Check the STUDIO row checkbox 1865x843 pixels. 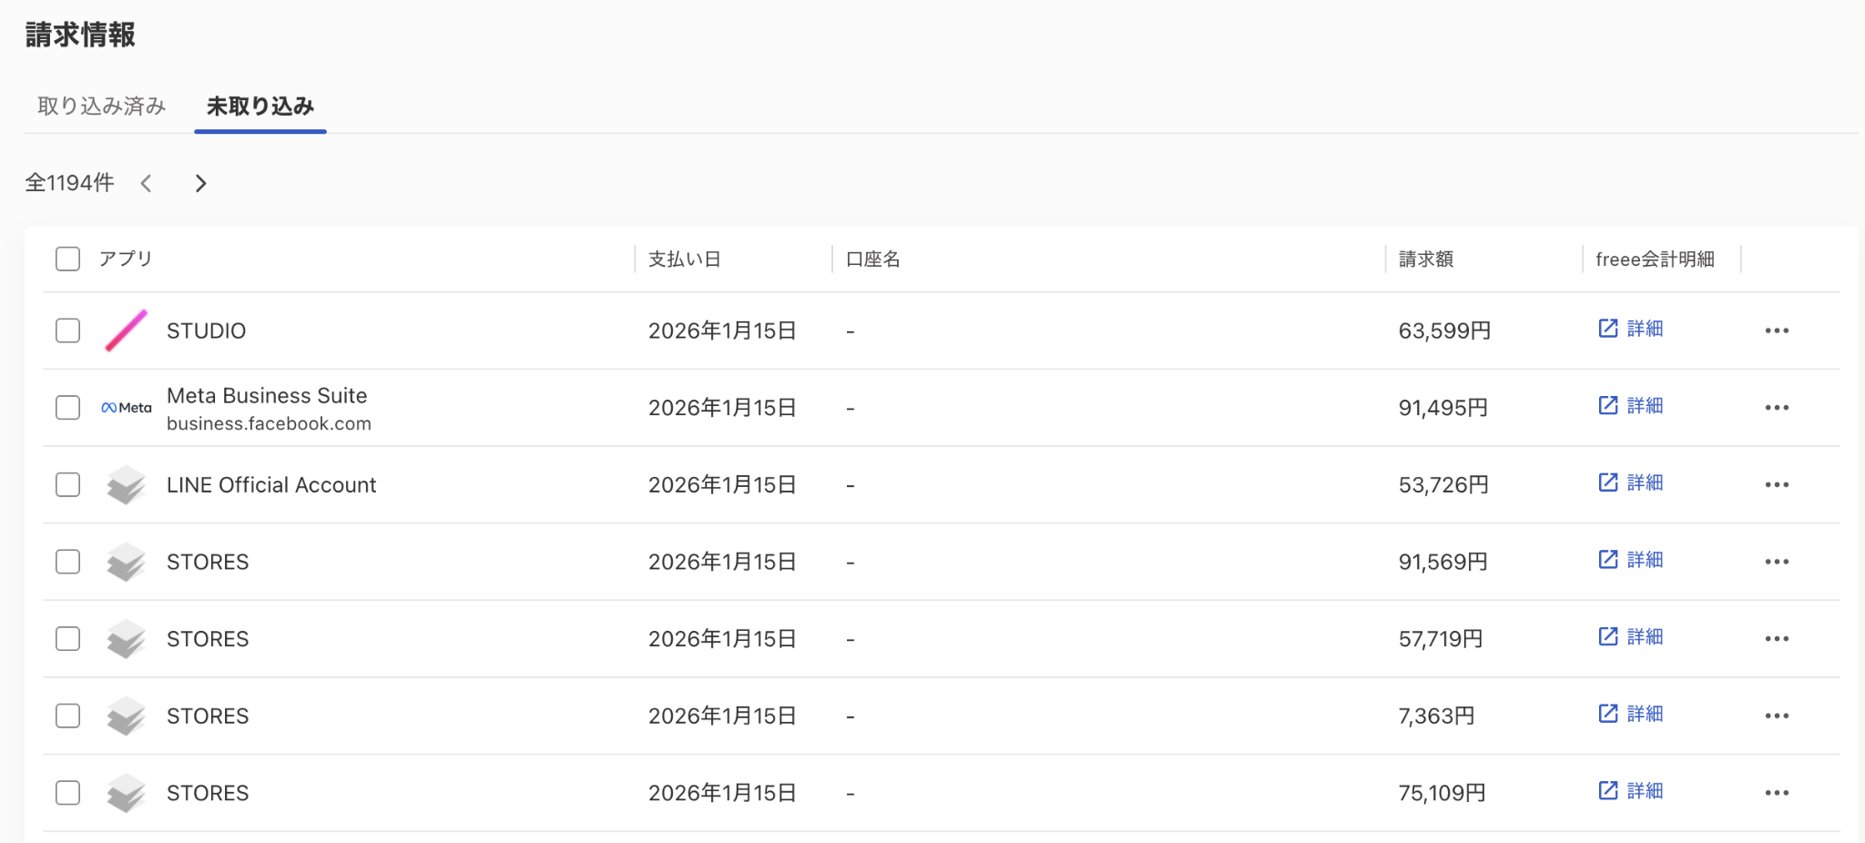[68, 330]
